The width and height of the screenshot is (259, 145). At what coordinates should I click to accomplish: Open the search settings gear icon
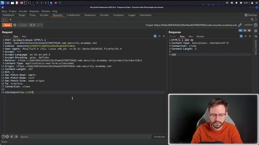[7, 137]
